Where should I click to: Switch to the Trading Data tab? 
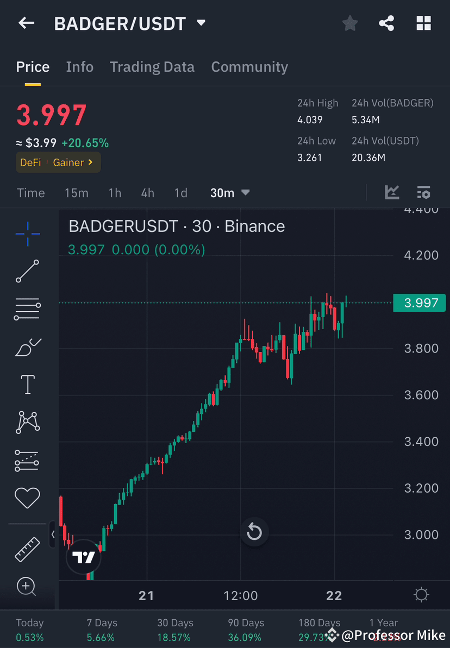[152, 67]
